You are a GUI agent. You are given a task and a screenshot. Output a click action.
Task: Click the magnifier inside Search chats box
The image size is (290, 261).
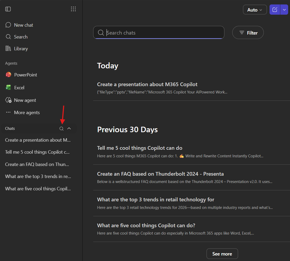[101, 33]
